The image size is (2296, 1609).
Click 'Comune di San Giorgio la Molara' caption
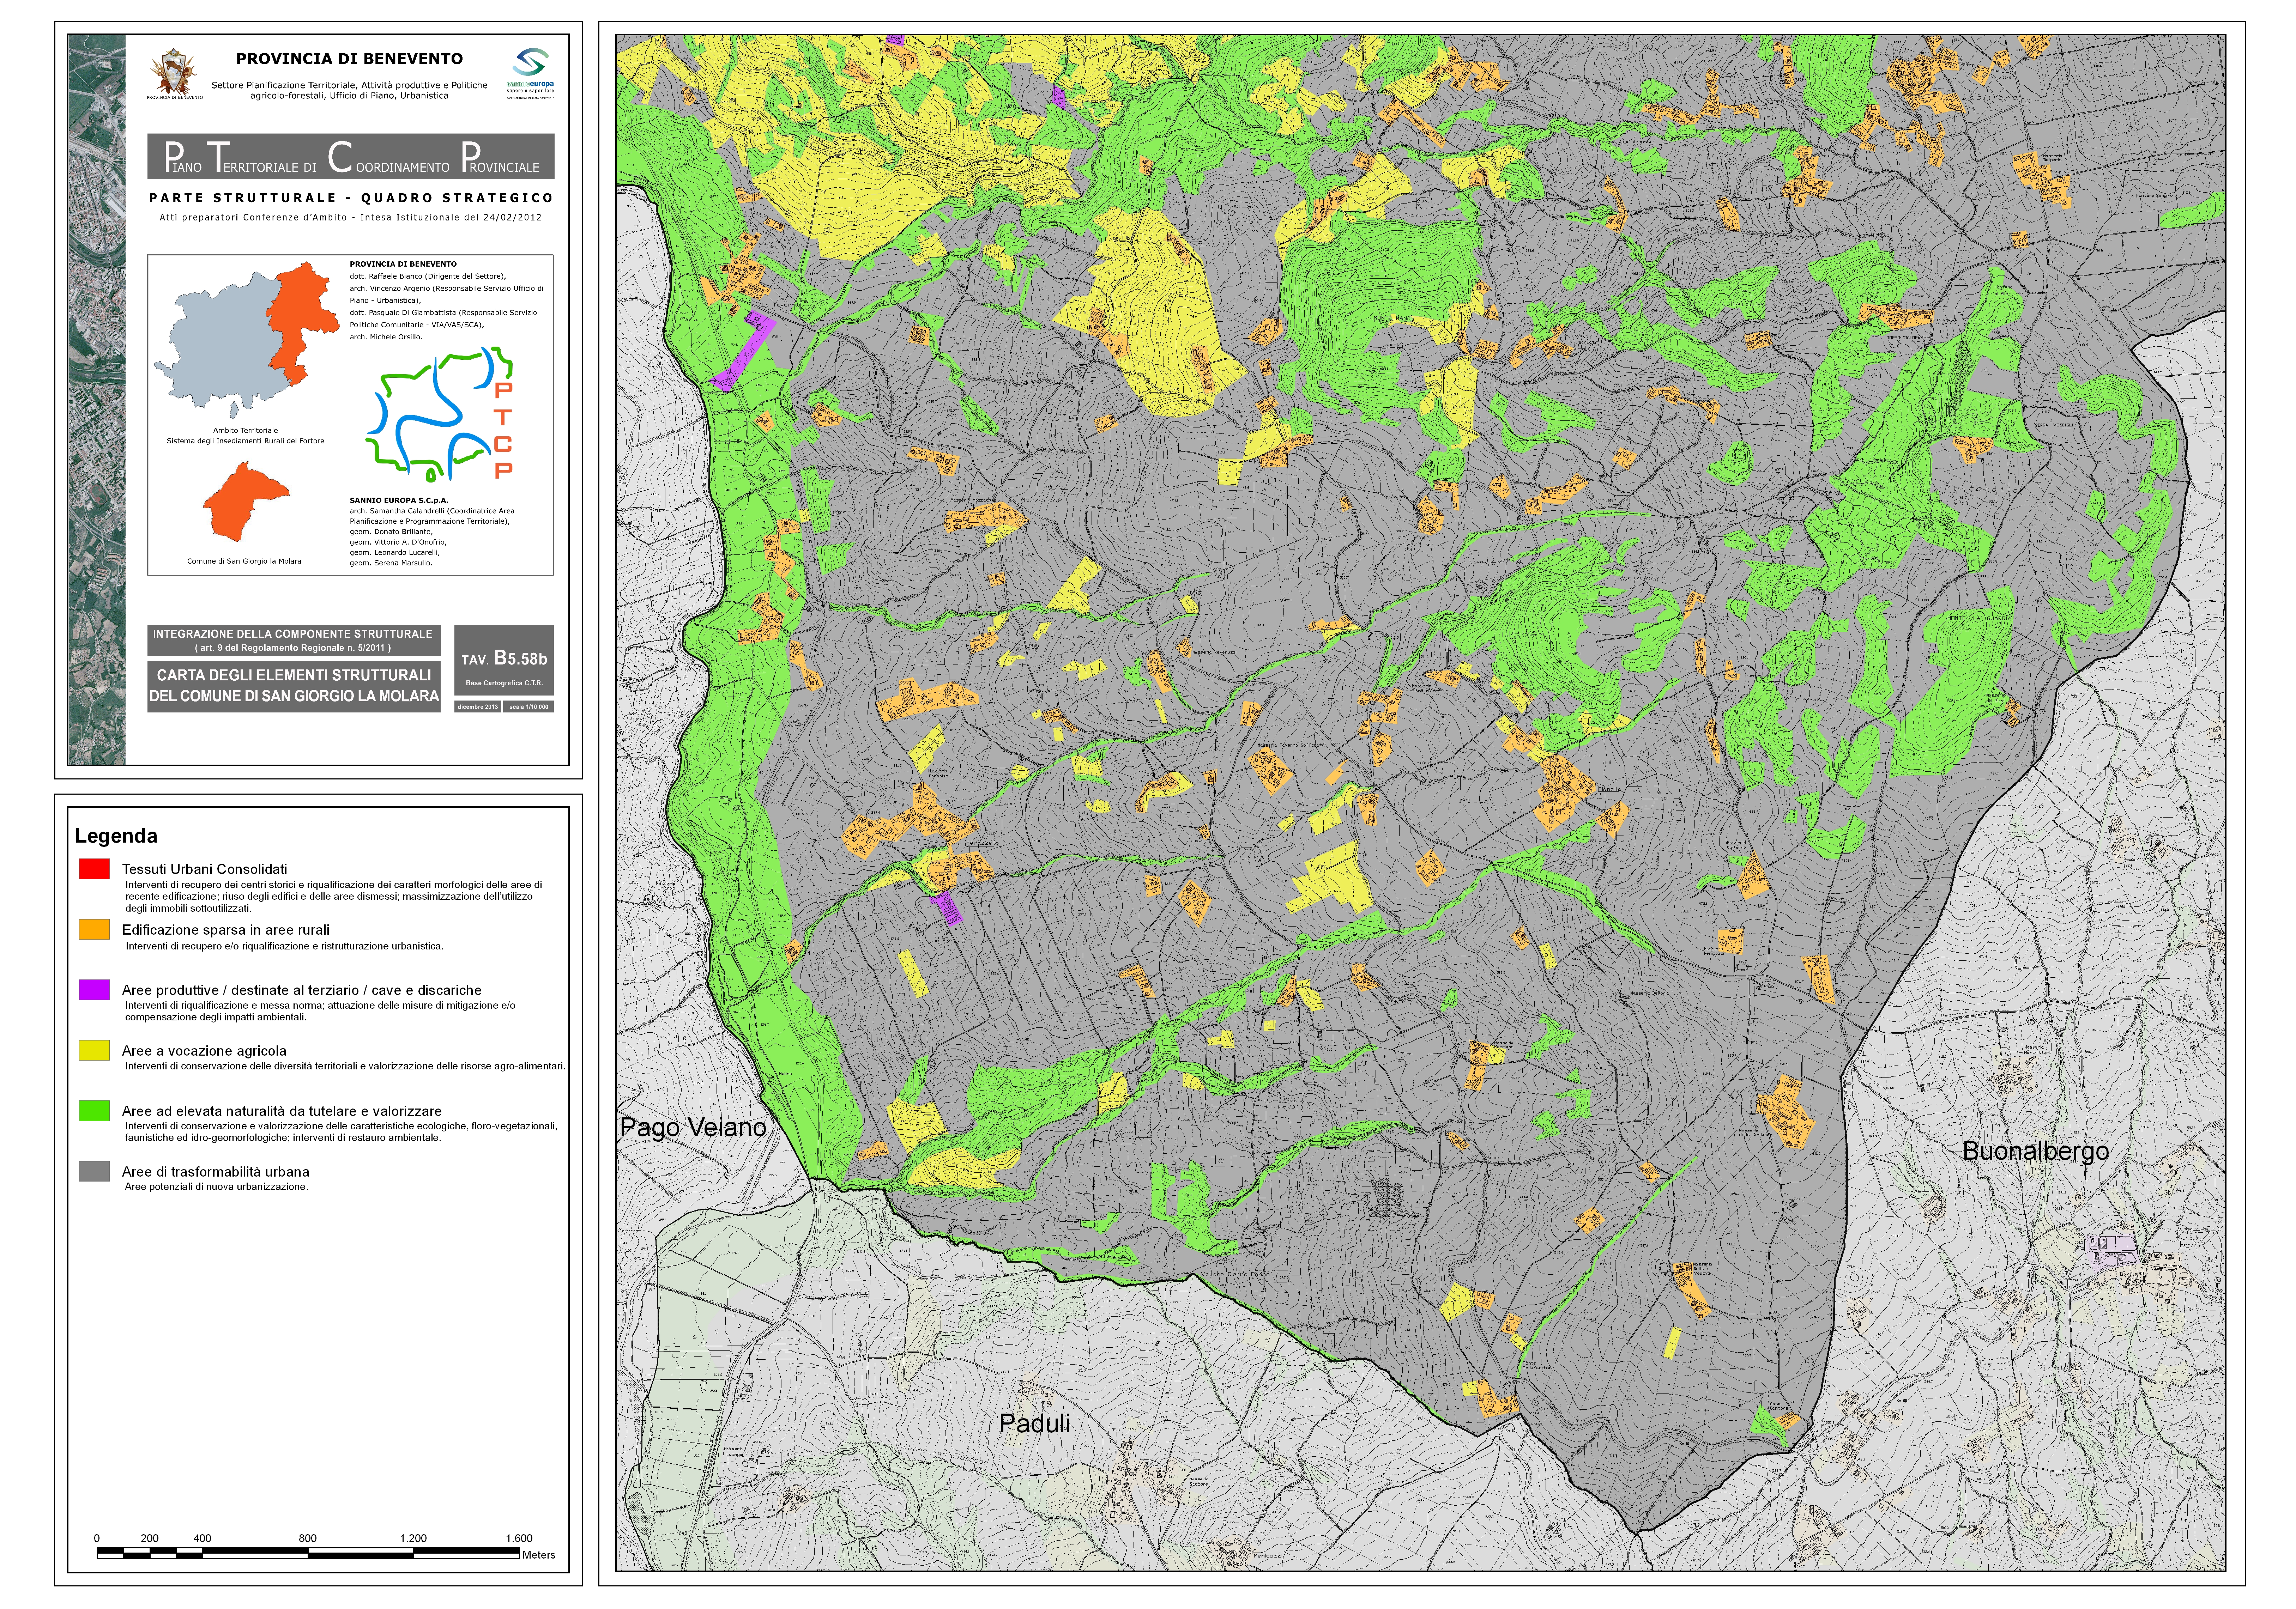pos(244,562)
